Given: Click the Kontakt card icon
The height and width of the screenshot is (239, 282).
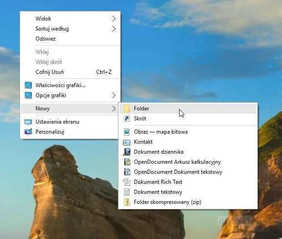Looking at the screenshot, I should (127, 142).
